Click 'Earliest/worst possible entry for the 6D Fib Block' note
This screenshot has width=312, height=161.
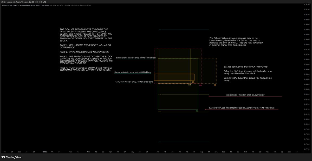(136, 58)
